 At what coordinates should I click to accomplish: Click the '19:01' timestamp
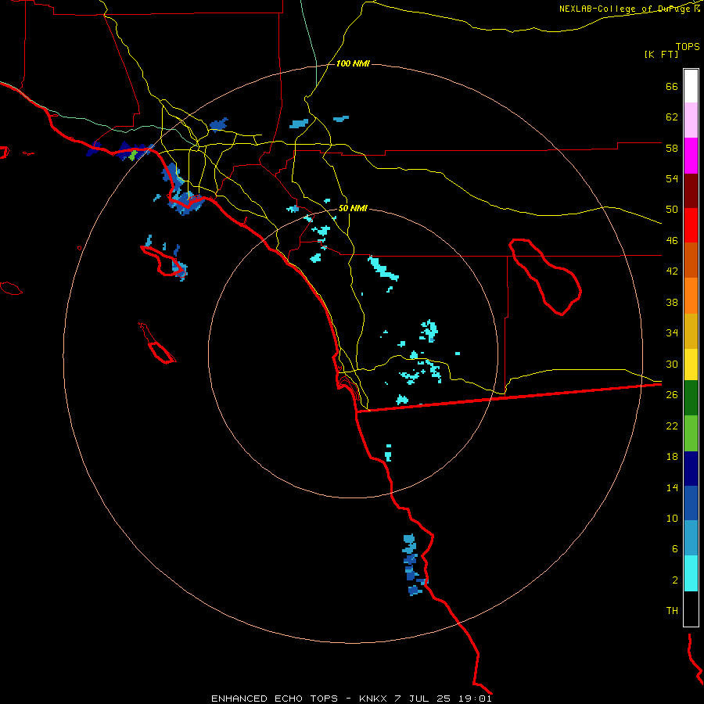pyautogui.click(x=475, y=699)
